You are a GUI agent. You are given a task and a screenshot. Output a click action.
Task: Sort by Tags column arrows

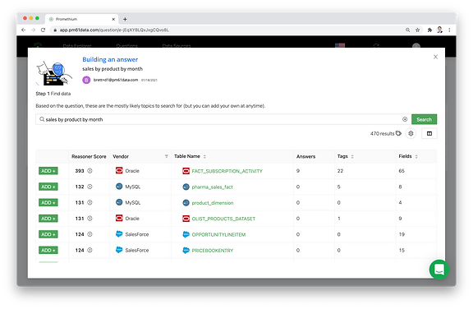point(352,156)
